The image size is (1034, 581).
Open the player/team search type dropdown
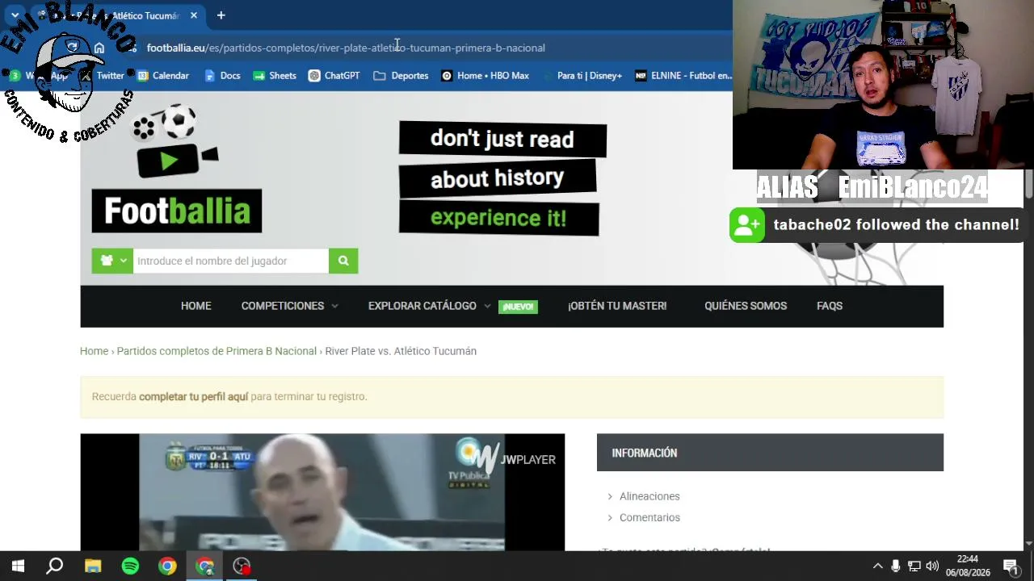(x=112, y=261)
